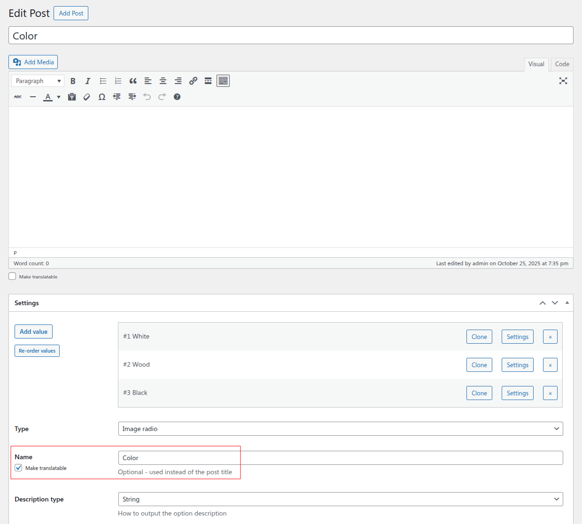Click the clear formatting eraser icon
Viewport: 582px width, 524px height.
(x=87, y=97)
